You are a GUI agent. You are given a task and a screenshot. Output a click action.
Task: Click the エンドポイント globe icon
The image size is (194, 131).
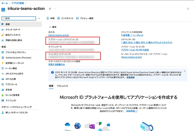pos(59,18)
